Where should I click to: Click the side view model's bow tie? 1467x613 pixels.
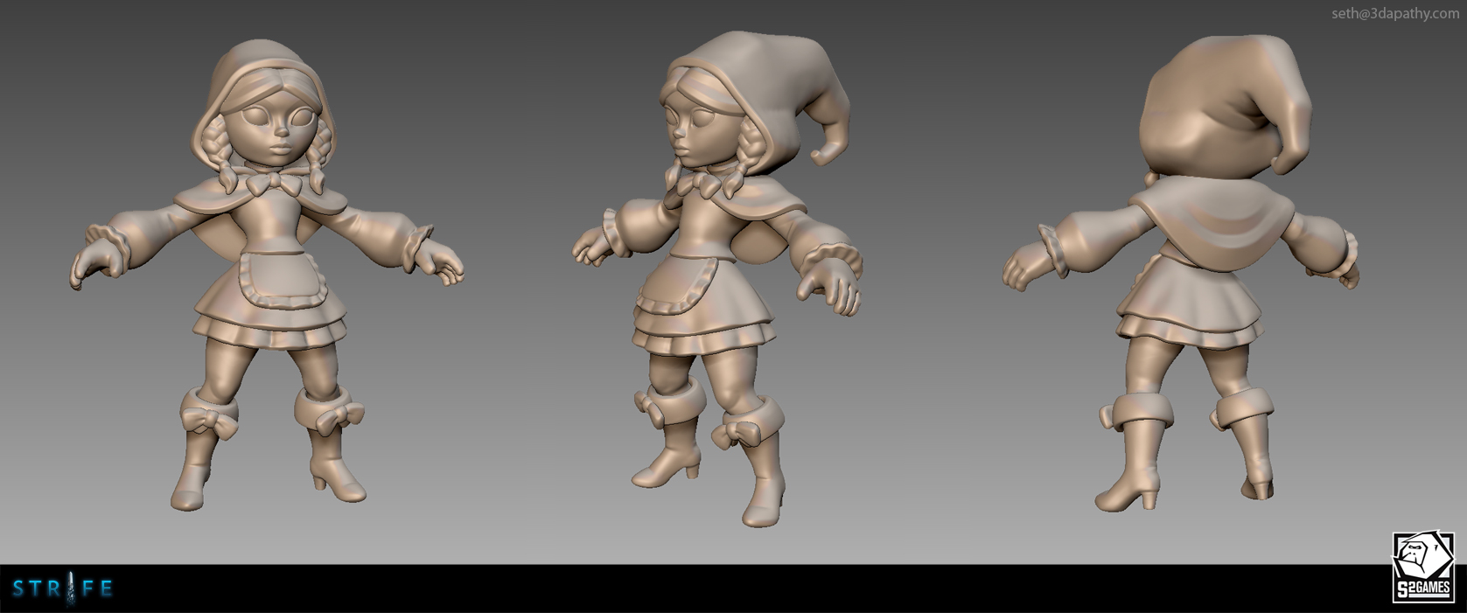(698, 184)
